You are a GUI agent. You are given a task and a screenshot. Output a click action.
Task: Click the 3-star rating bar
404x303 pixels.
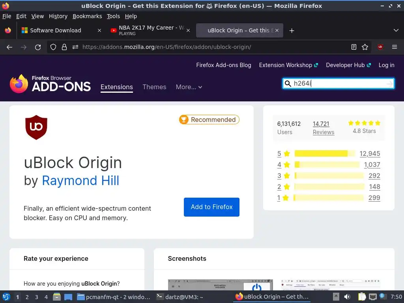coord(329,176)
